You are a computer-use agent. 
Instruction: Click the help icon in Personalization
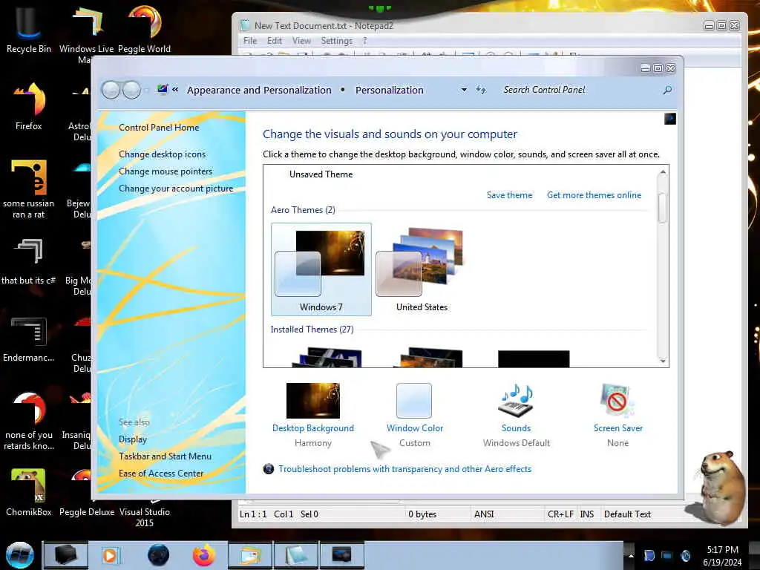tap(670, 119)
